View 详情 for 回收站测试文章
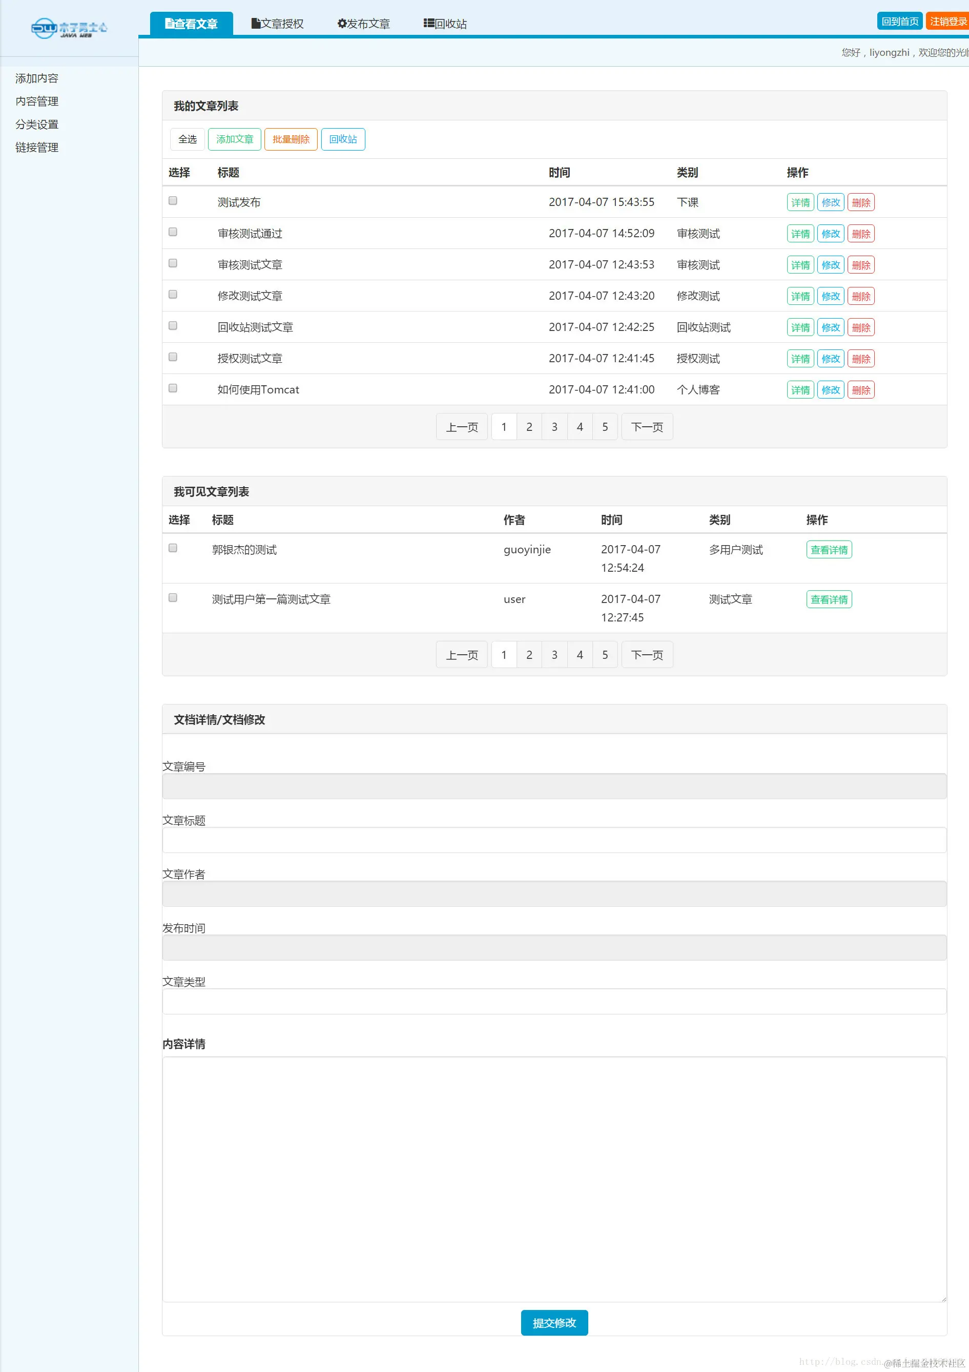 pyautogui.click(x=800, y=327)
